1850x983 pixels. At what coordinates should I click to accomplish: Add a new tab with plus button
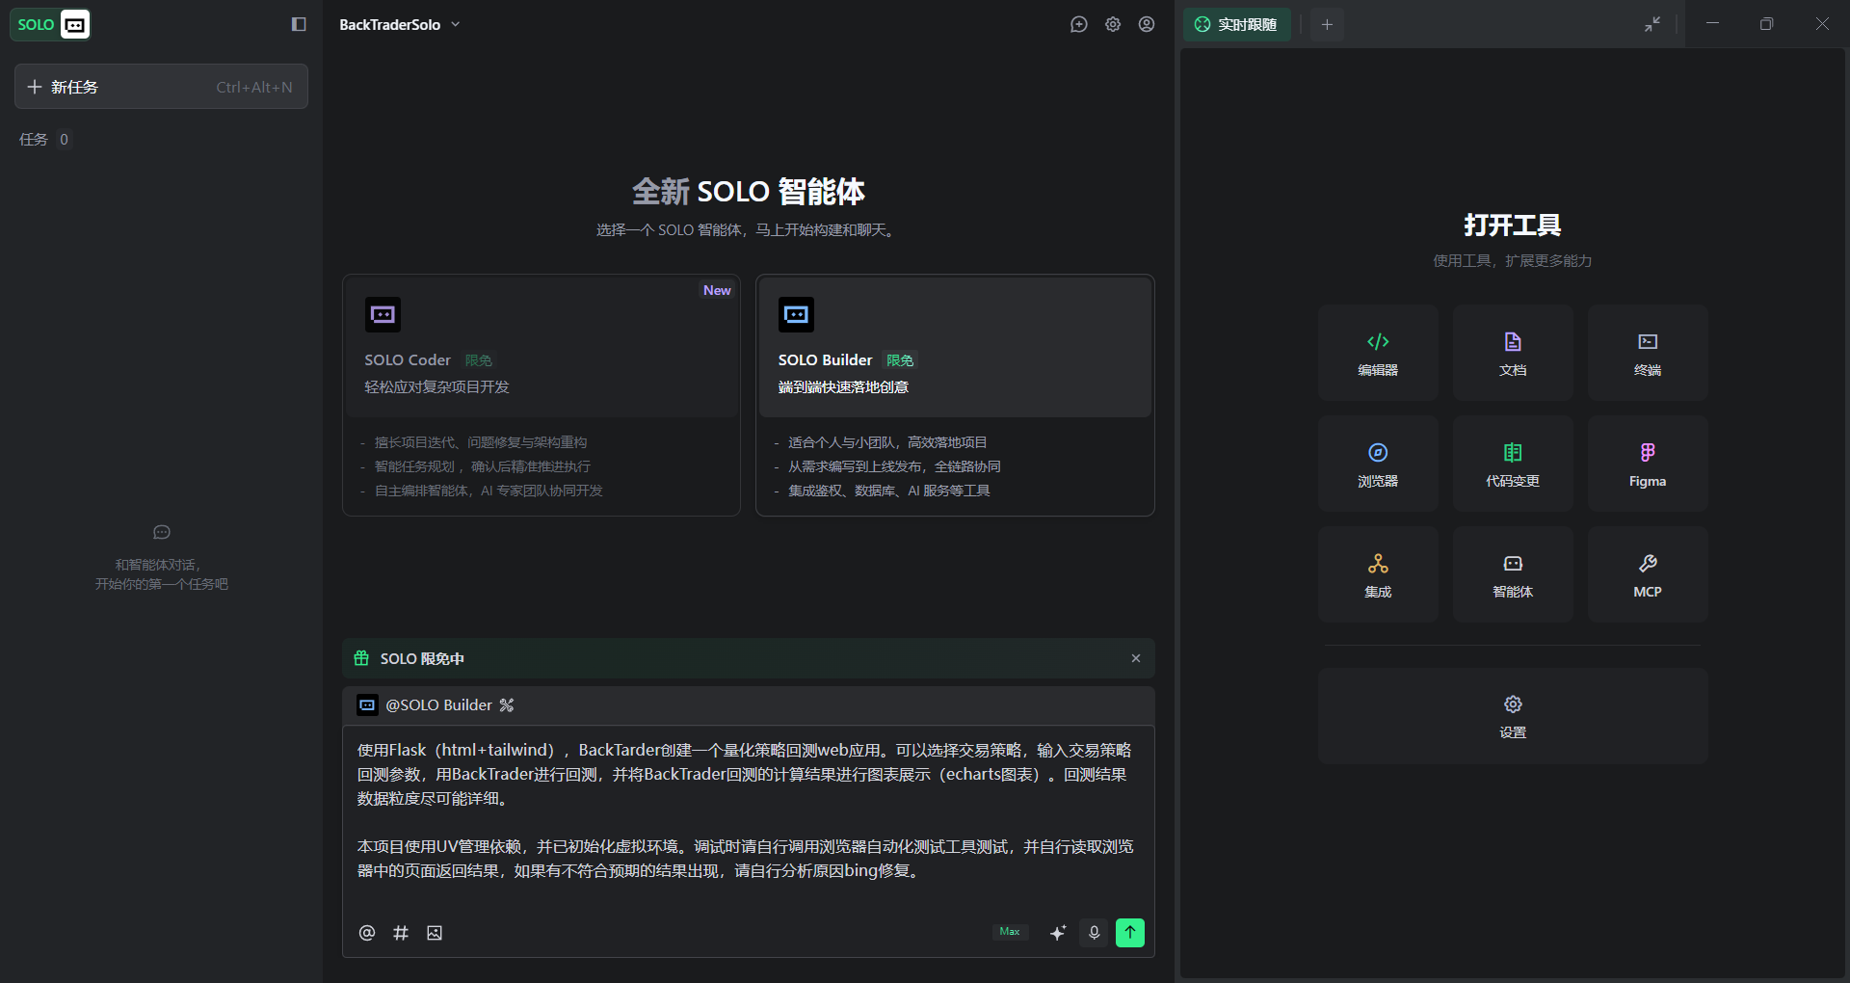(x=1327, y=24)
